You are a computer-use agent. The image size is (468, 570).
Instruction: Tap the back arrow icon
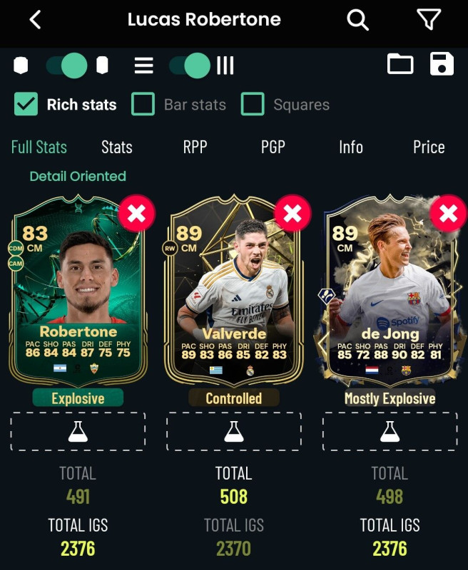click(x=35, y=20)
